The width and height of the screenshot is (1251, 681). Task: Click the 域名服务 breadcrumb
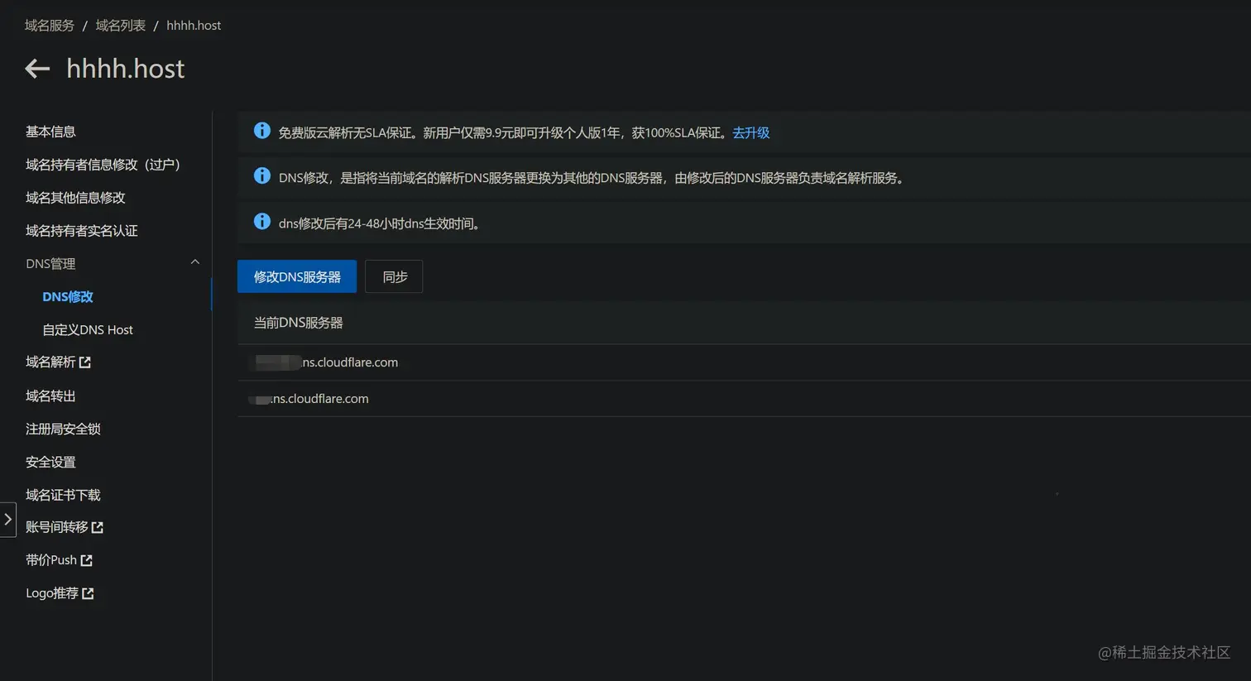coord(50,26)
